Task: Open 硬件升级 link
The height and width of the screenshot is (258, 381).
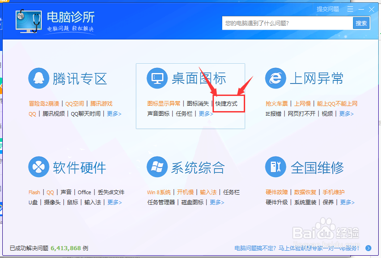Action: (x=277, y=202)
